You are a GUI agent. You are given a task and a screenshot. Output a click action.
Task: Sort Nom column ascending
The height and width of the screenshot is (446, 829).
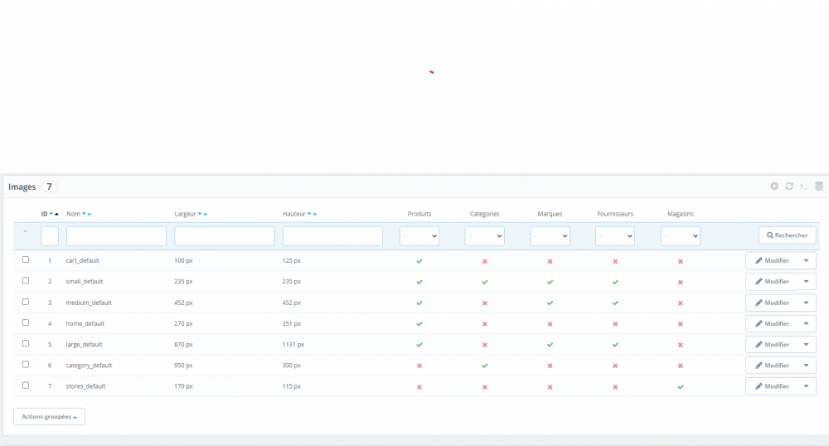coord(90,214)
